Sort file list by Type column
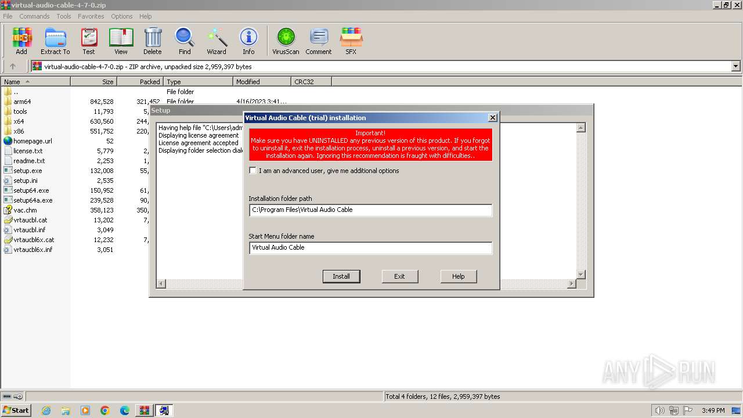Screen dimensions: 743x418 198,82
